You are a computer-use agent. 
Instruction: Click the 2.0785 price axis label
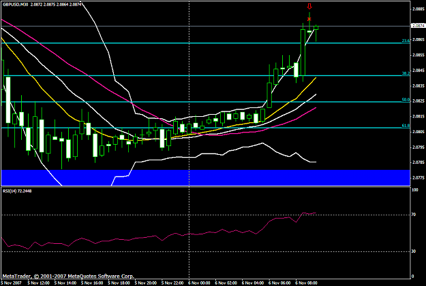[x=419, y=162]
